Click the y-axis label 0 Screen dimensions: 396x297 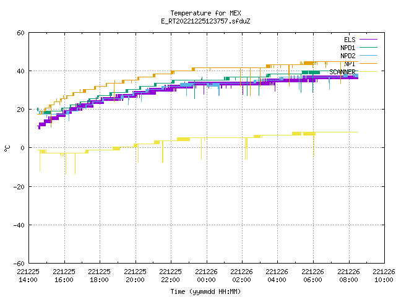[22, 148]
